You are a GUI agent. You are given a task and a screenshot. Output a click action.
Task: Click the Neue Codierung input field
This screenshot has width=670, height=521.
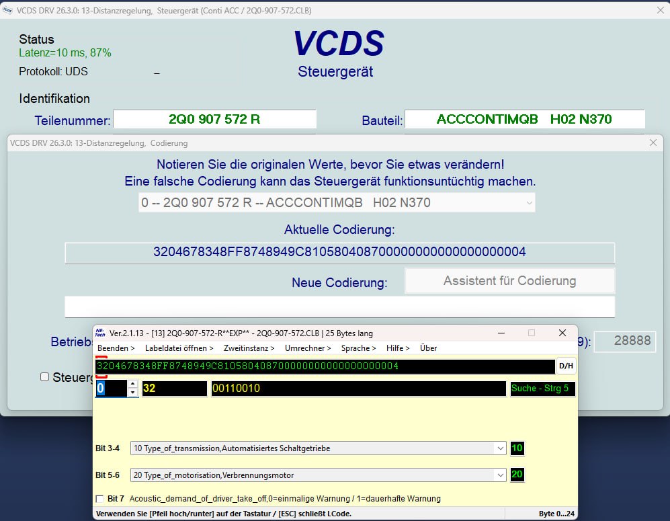[339, 307]
